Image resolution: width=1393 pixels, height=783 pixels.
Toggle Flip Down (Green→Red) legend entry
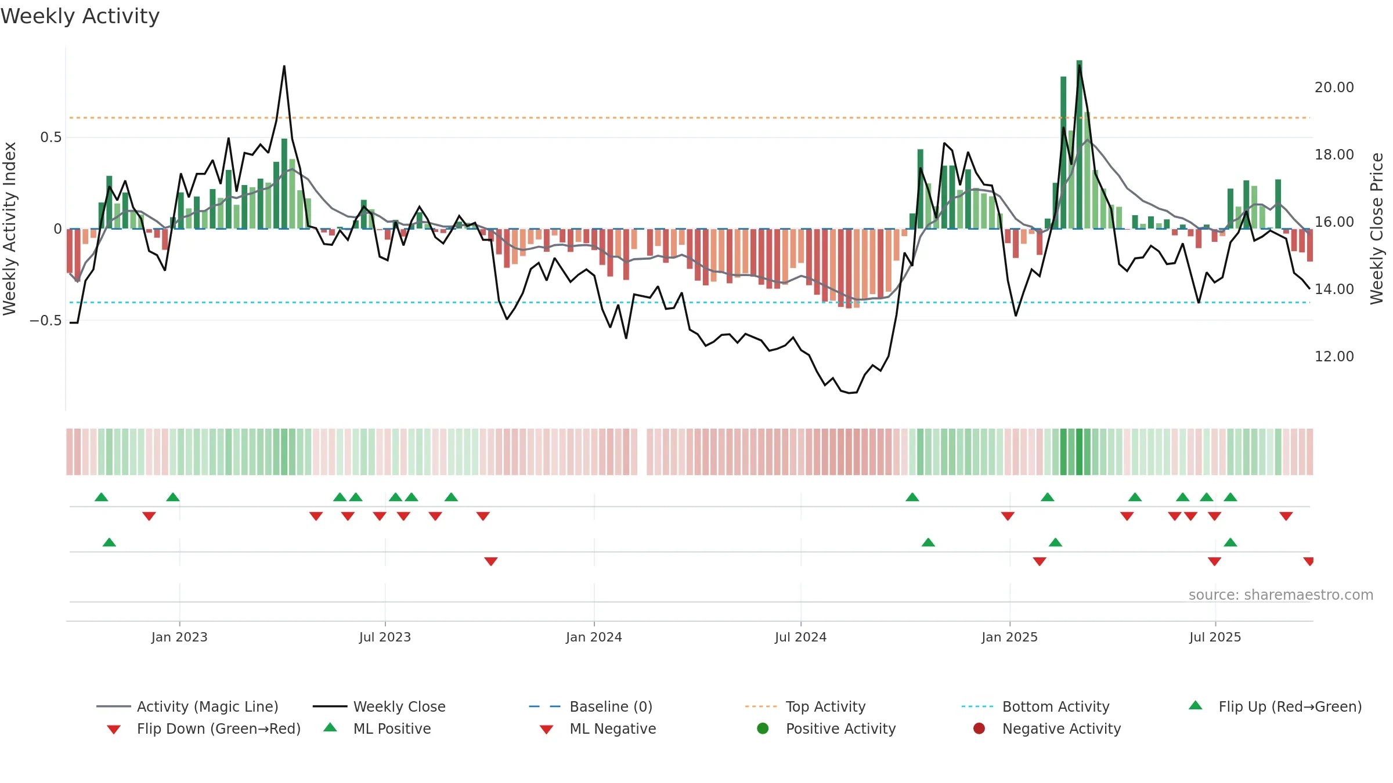pyautogui.click(x=204, y=728)
